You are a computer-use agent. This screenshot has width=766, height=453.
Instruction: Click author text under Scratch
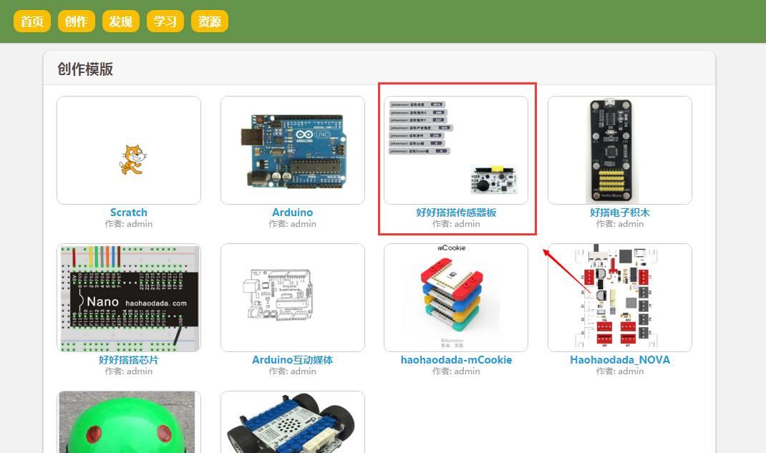pyautogui.click(x=129, y=224)
